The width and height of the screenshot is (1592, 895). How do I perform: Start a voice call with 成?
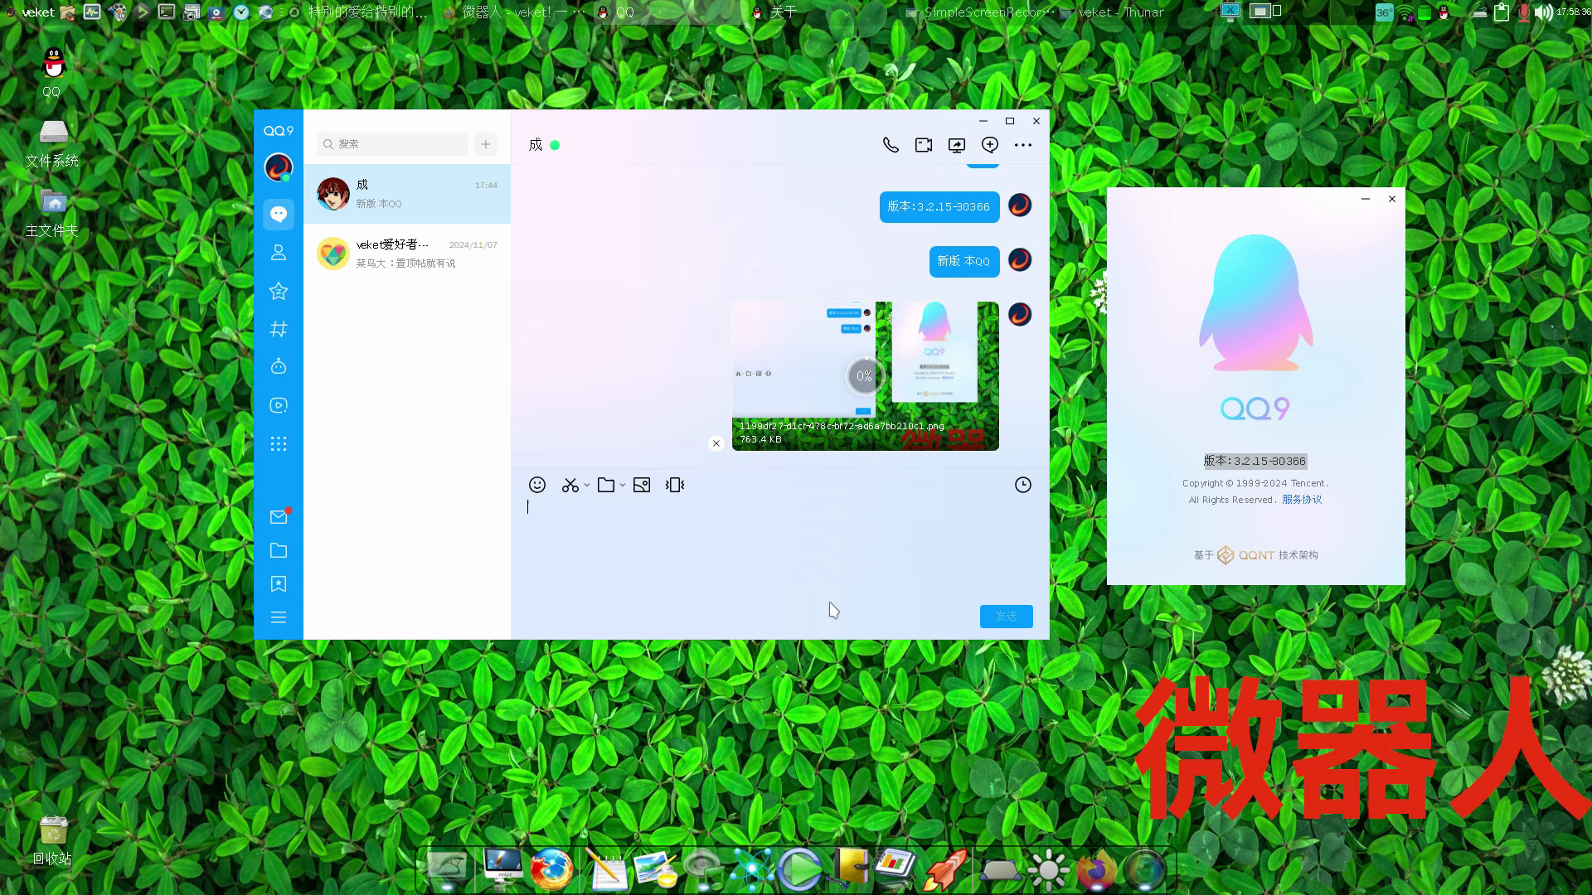[891, 145]
